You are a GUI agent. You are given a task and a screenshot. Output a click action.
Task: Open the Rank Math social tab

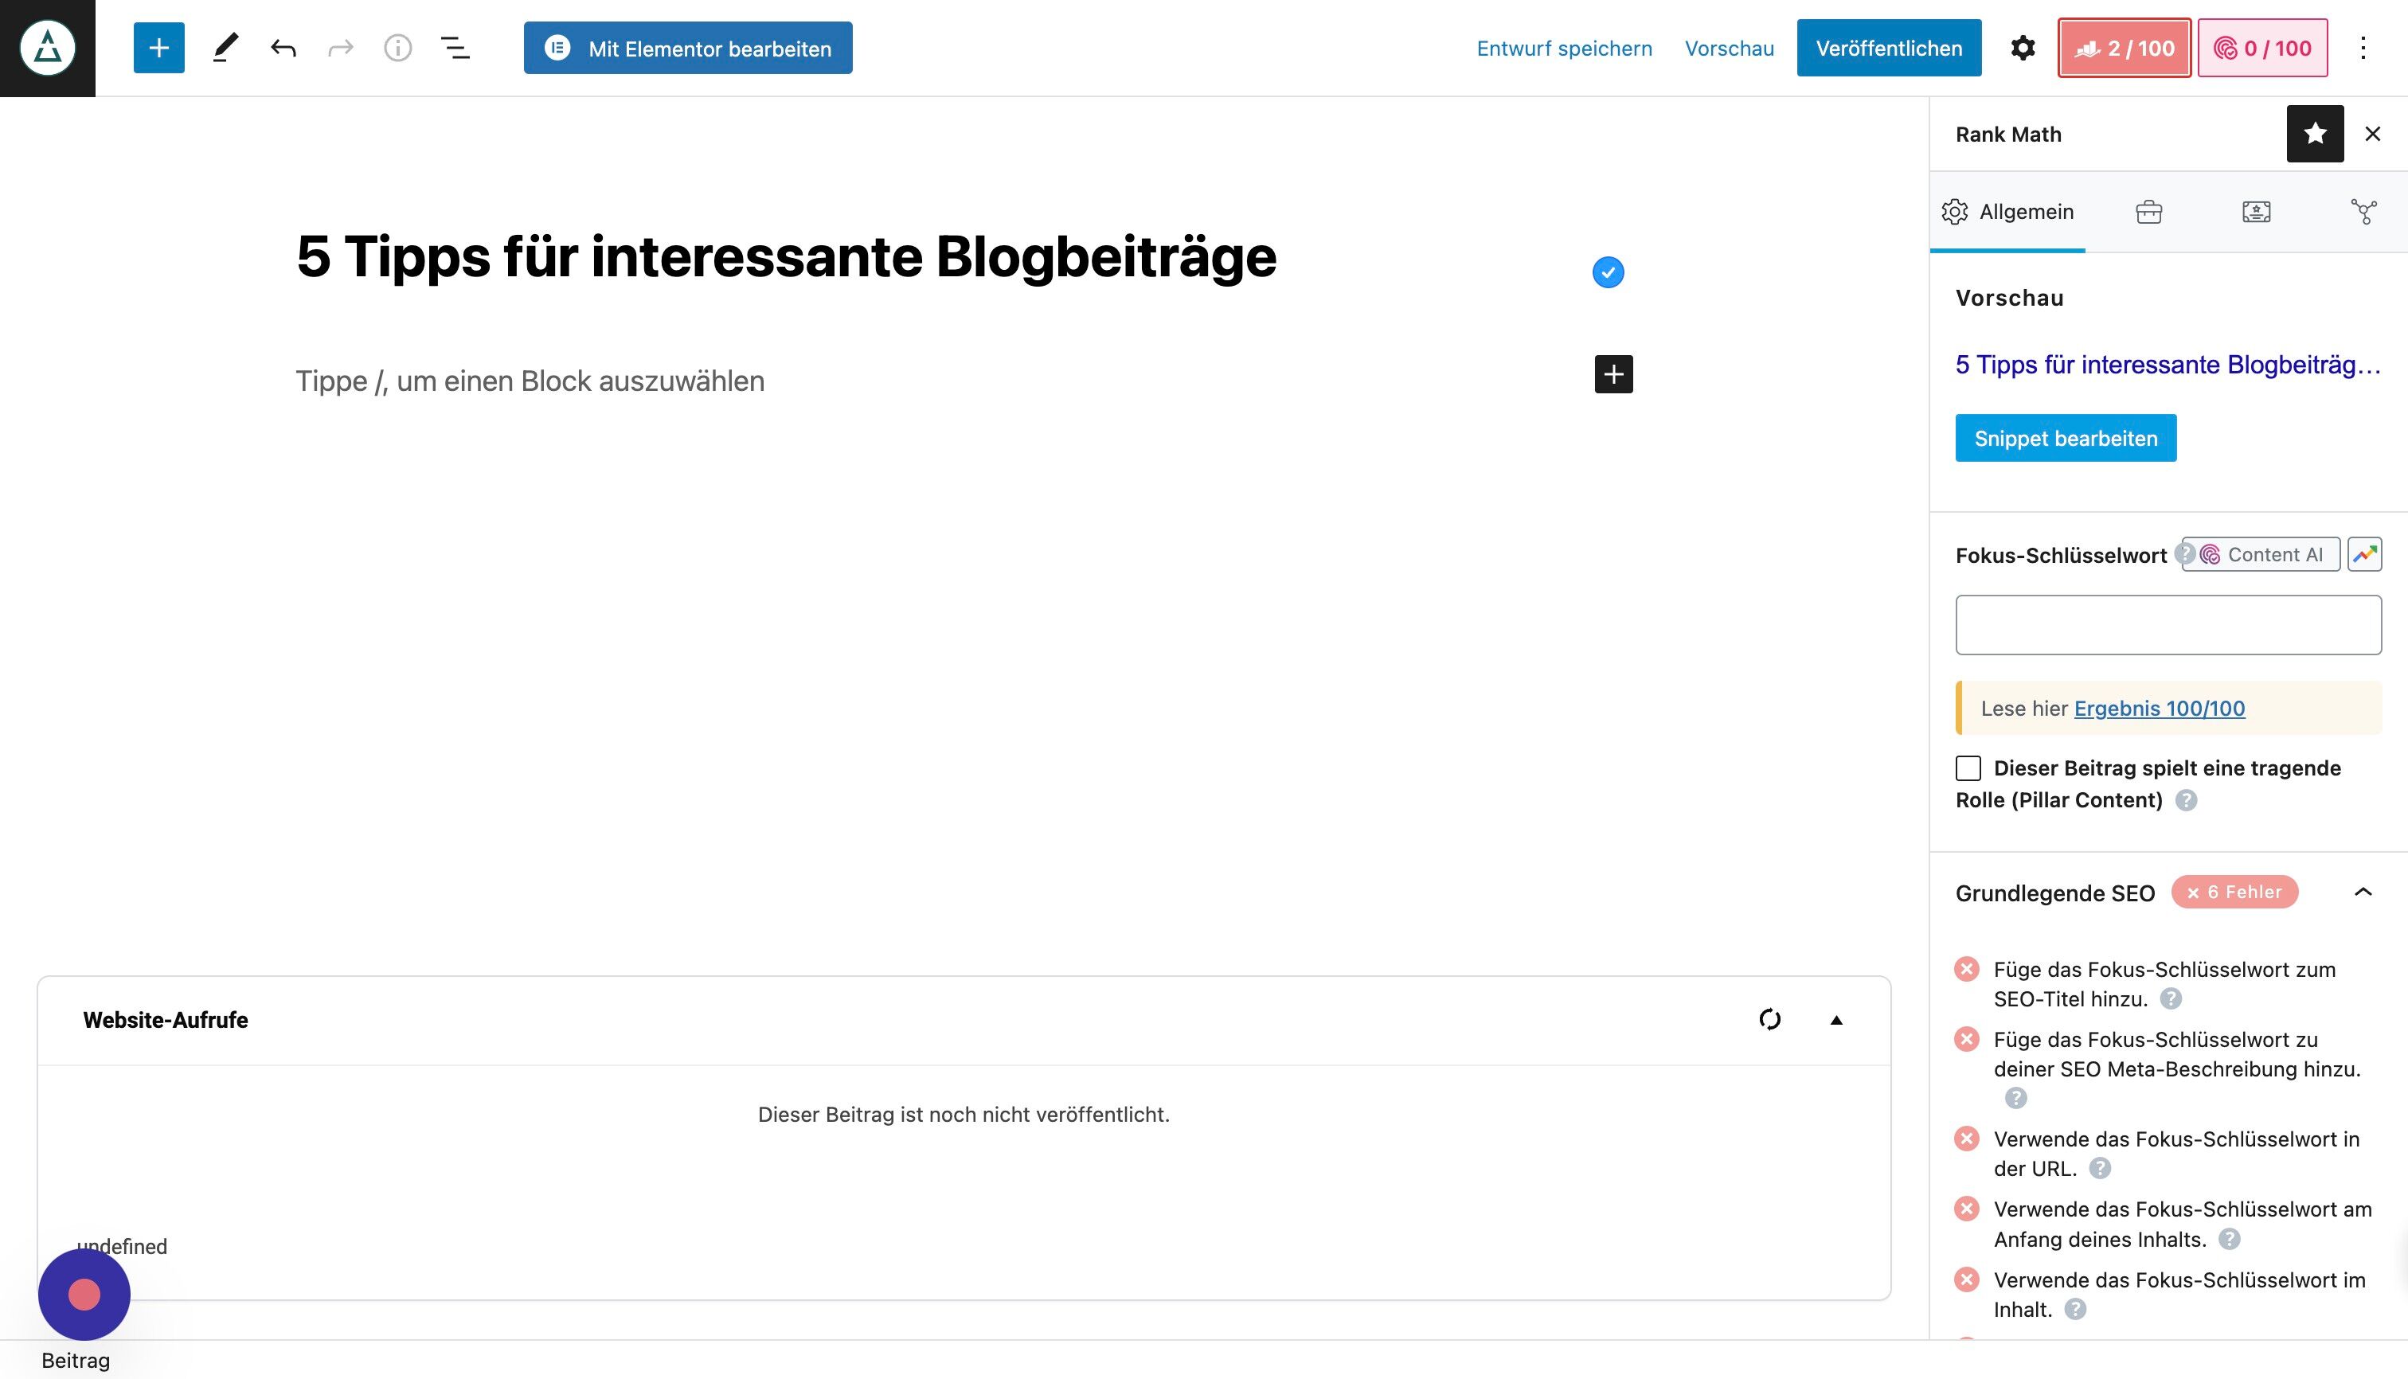2363,211
